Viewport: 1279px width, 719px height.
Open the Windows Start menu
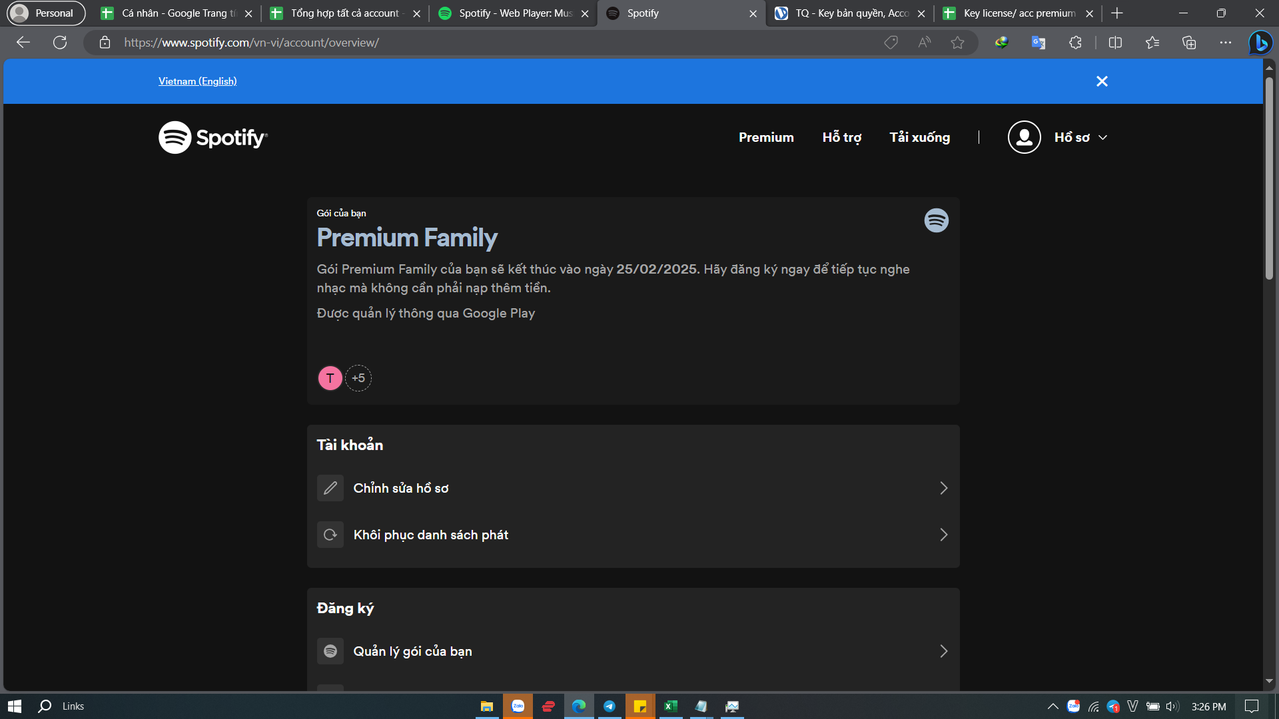(15, 706)
